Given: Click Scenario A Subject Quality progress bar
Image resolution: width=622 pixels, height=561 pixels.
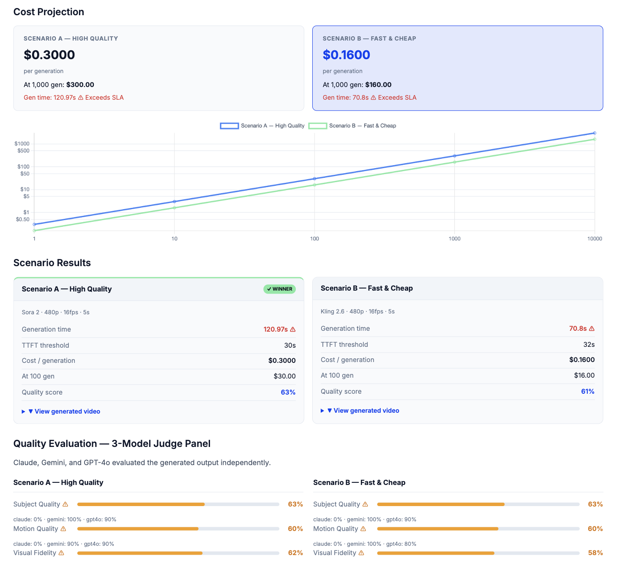Looking at the screenshot, I should click(178, 504).
